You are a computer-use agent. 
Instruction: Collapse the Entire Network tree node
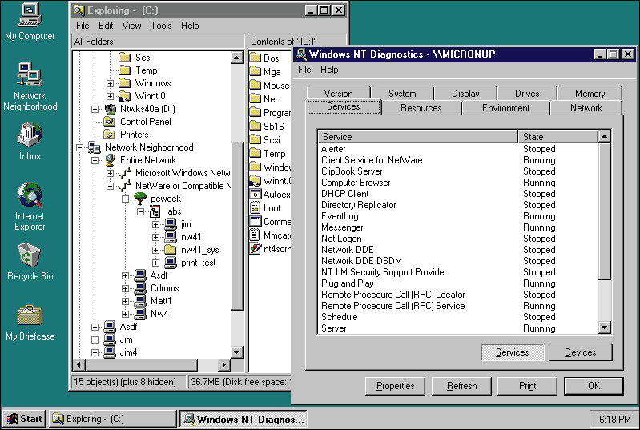95,160
